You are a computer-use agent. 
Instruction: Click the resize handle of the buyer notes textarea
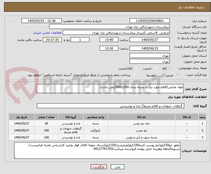tap(16, 157)
